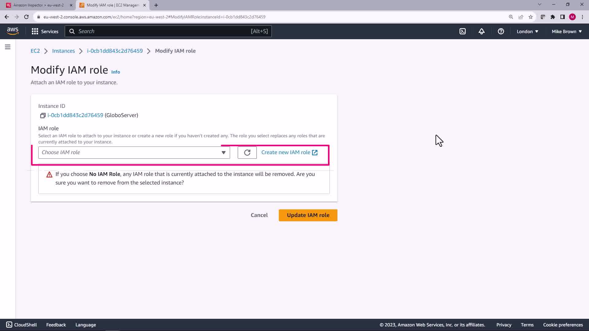Open the hamburger side navigation menu
The width and height of the screenshot is (589, 331).
coord(8,47)
